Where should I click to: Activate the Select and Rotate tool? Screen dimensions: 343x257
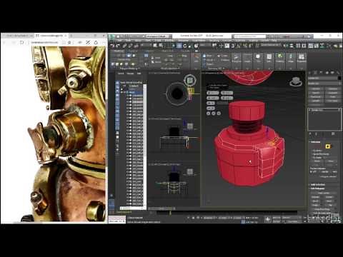185,46
